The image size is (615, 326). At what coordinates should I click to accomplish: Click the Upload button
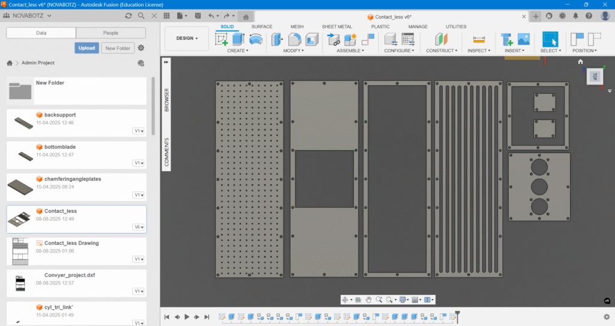(86, 48)
